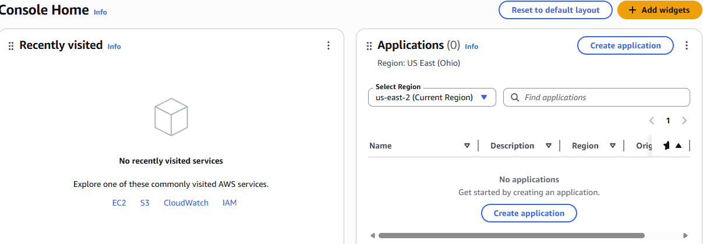This screenshot has height=244, width=703.
Task: Click the ascending sort arrow in last column
Action: point(679,146)
